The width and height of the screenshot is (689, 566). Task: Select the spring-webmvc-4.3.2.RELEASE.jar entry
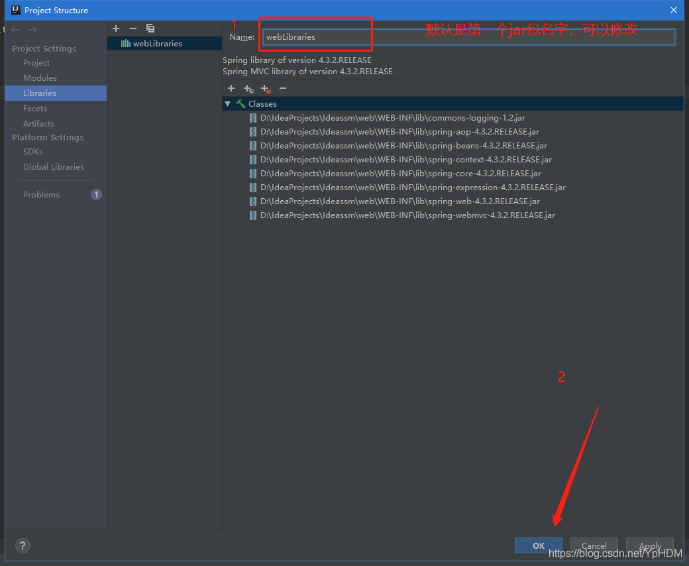tap(407, 215)
